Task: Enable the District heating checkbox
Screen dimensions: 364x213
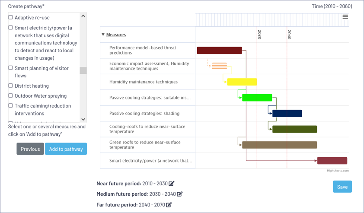Action: (x=11, y=86)
